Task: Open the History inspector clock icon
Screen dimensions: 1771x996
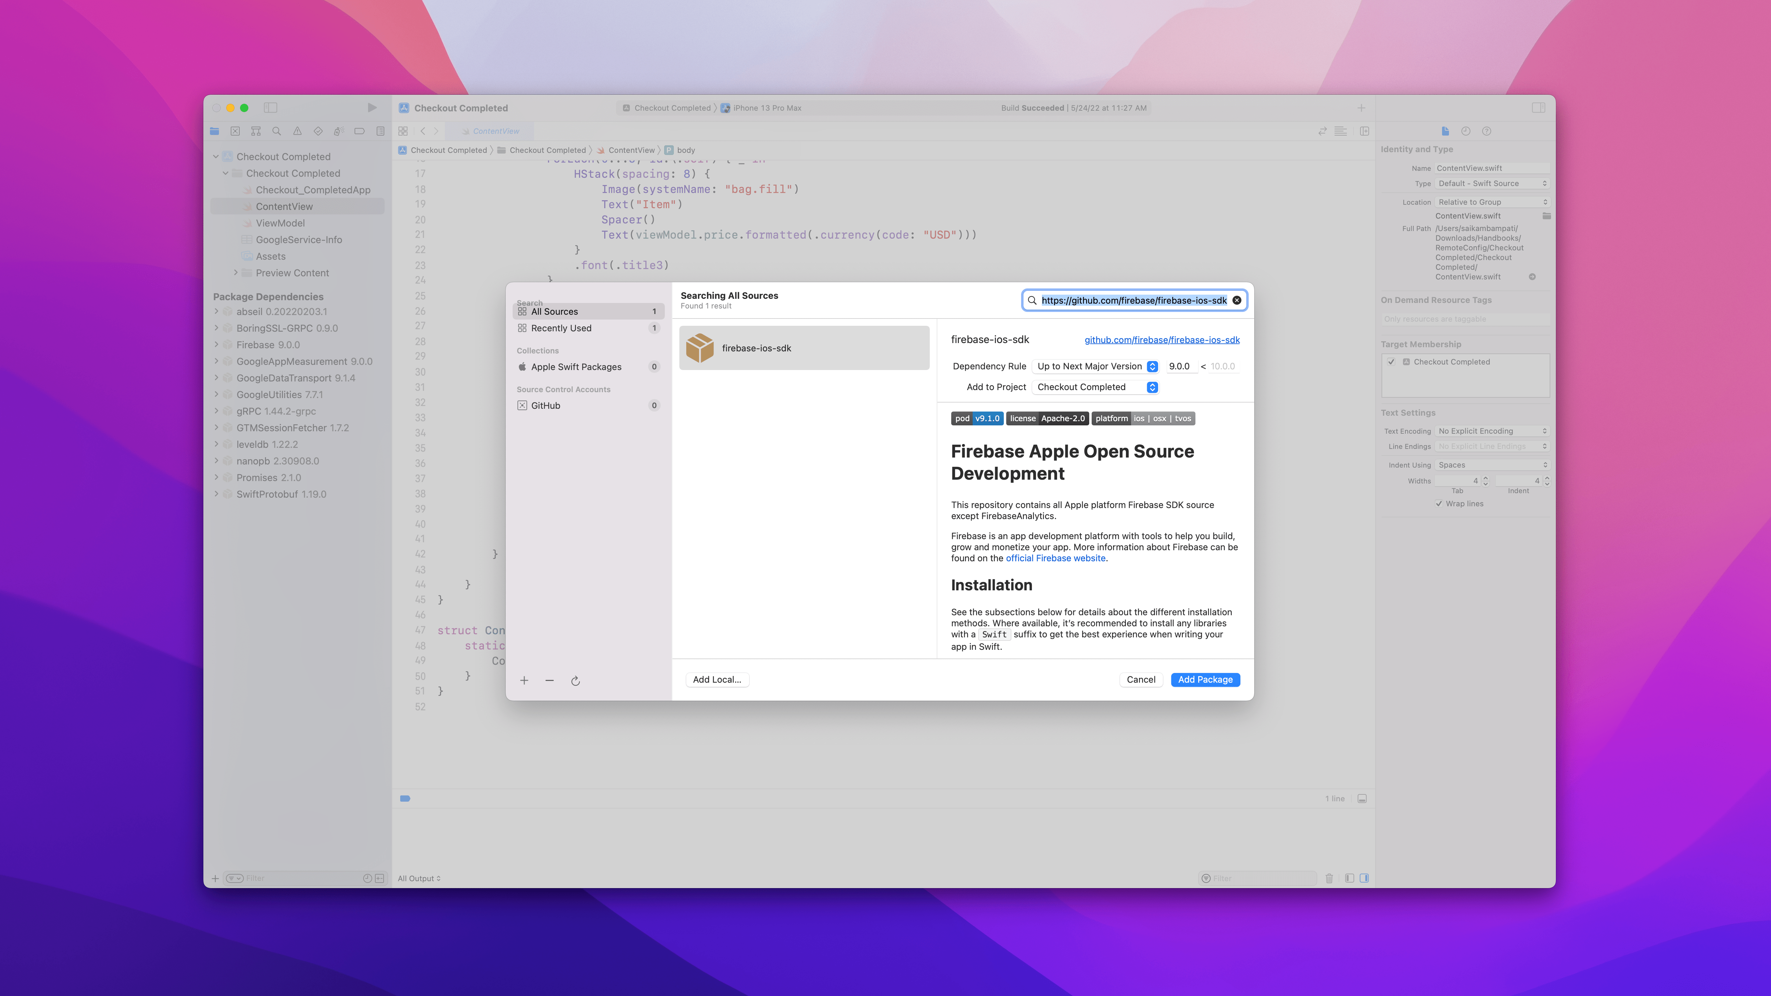Action: click(x=1466, y=131)
